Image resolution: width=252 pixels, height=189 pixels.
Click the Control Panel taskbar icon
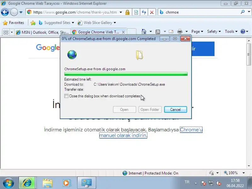pyautogui.click(x=87, y=183)
